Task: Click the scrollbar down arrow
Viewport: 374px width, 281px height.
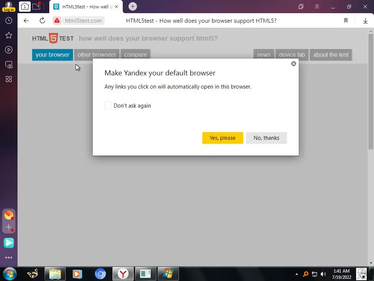Action: (x=371, y=263)
